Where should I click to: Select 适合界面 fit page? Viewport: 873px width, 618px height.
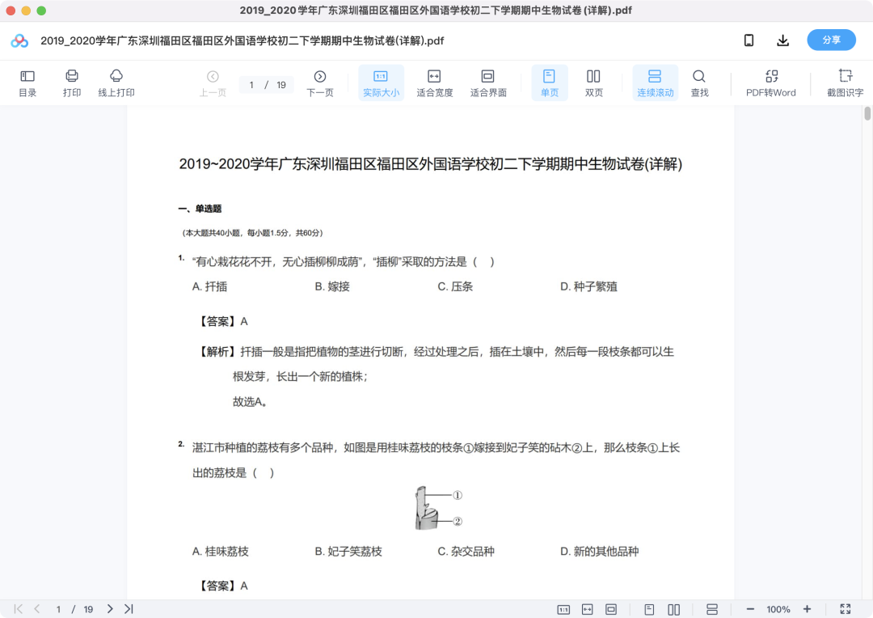(x=487, y=83)
